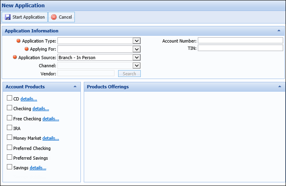This screenshot has width=286, height=186.
Task: Check the CD product checkbox
Action: coord(9,98)
